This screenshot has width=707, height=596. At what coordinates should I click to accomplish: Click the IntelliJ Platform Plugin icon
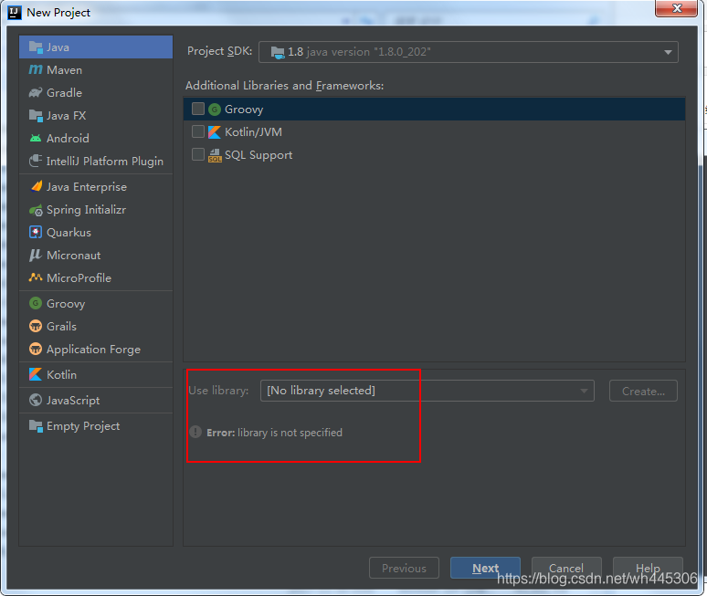point(36,161)
